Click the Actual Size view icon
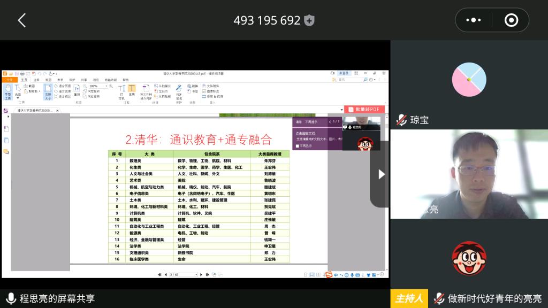548x308 pixels. point(48,91)
